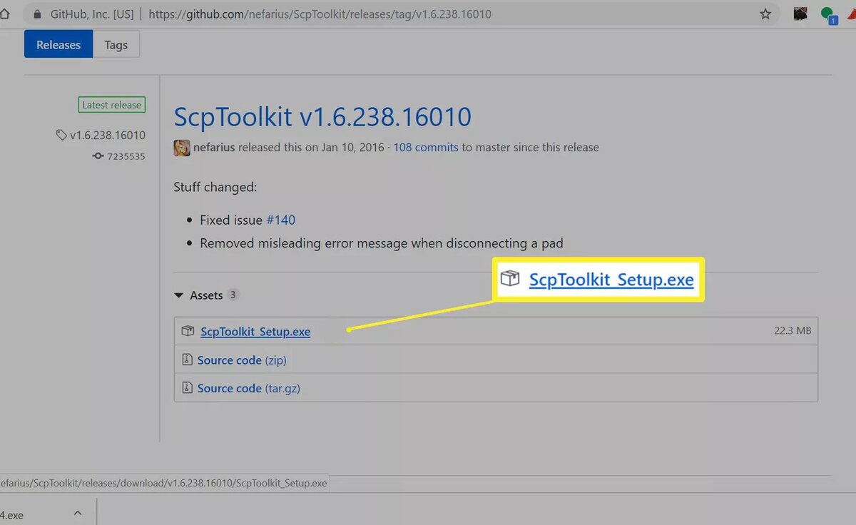Bookmark this page with the star icon
The height and width of the screenshot is (525, 856).
pos(765,14)
